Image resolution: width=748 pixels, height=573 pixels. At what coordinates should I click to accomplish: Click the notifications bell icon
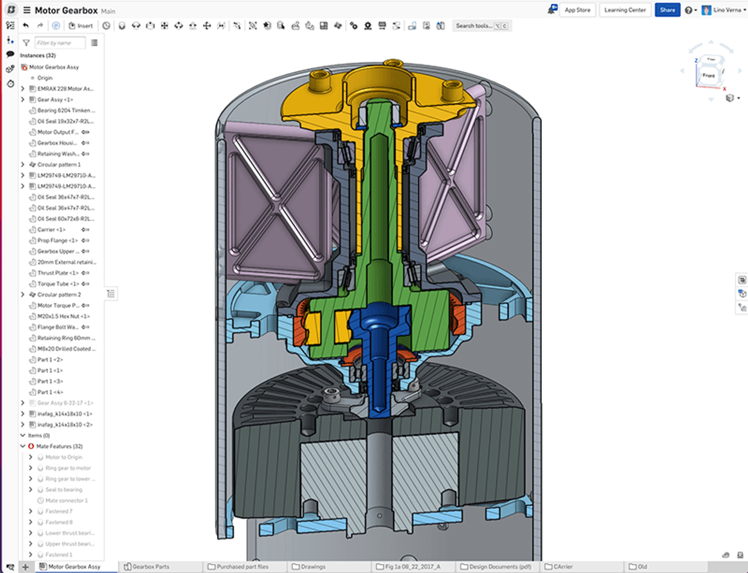[x=553, y=8]
